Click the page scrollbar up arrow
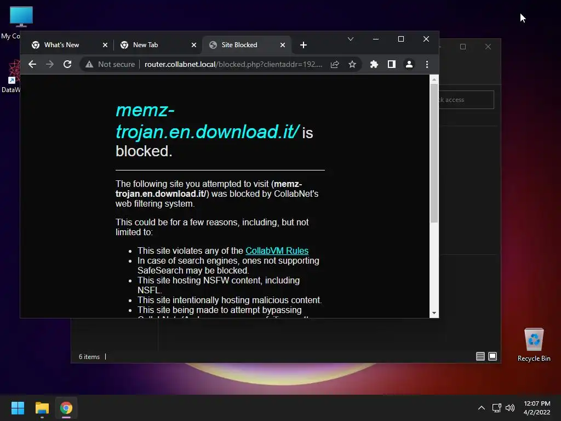 (434, 79)
